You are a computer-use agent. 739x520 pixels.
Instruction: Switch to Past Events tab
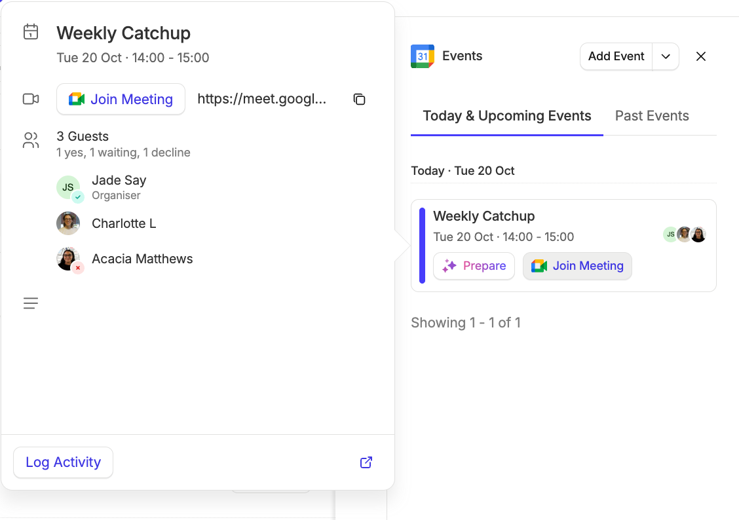[652, 116]
